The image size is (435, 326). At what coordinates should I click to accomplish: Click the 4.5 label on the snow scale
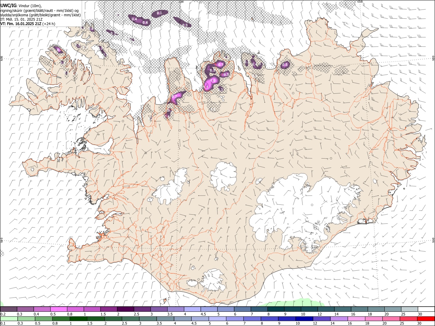[203, 314]
